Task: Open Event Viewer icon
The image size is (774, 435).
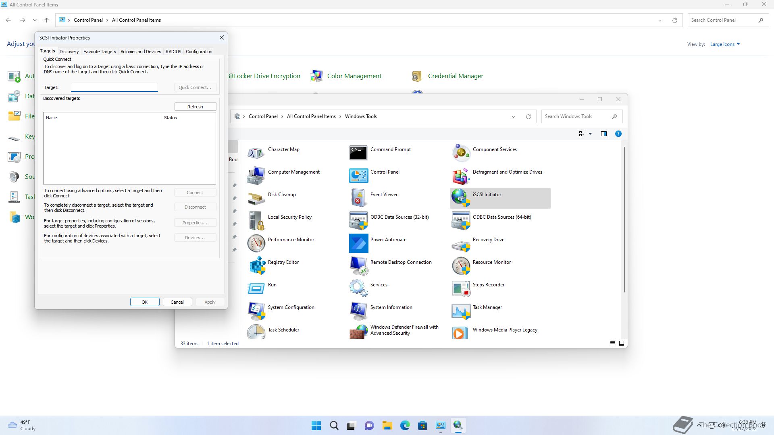Action: 358,198
